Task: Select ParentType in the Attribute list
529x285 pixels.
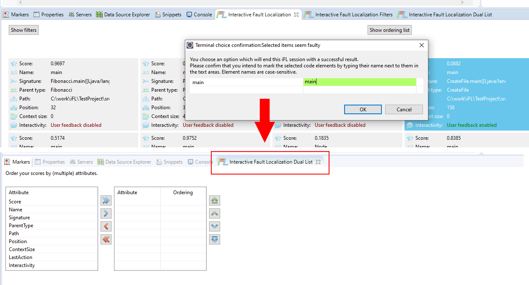Action: (x=52, y=226)
